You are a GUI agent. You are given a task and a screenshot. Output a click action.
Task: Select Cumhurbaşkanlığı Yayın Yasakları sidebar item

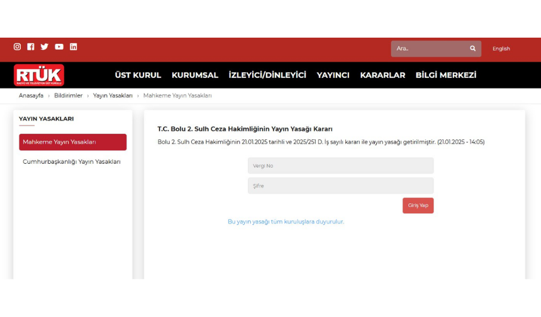pyautogui.click(x=72, y=161)
